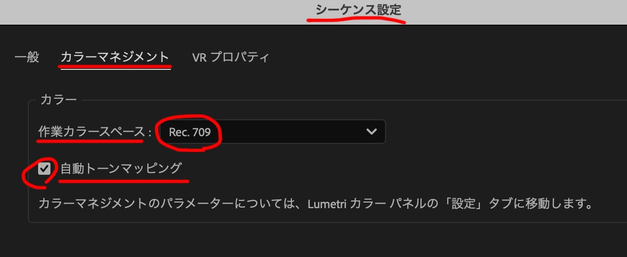
Task: Open the VR プロパティ tab
Action: point(231,57)
